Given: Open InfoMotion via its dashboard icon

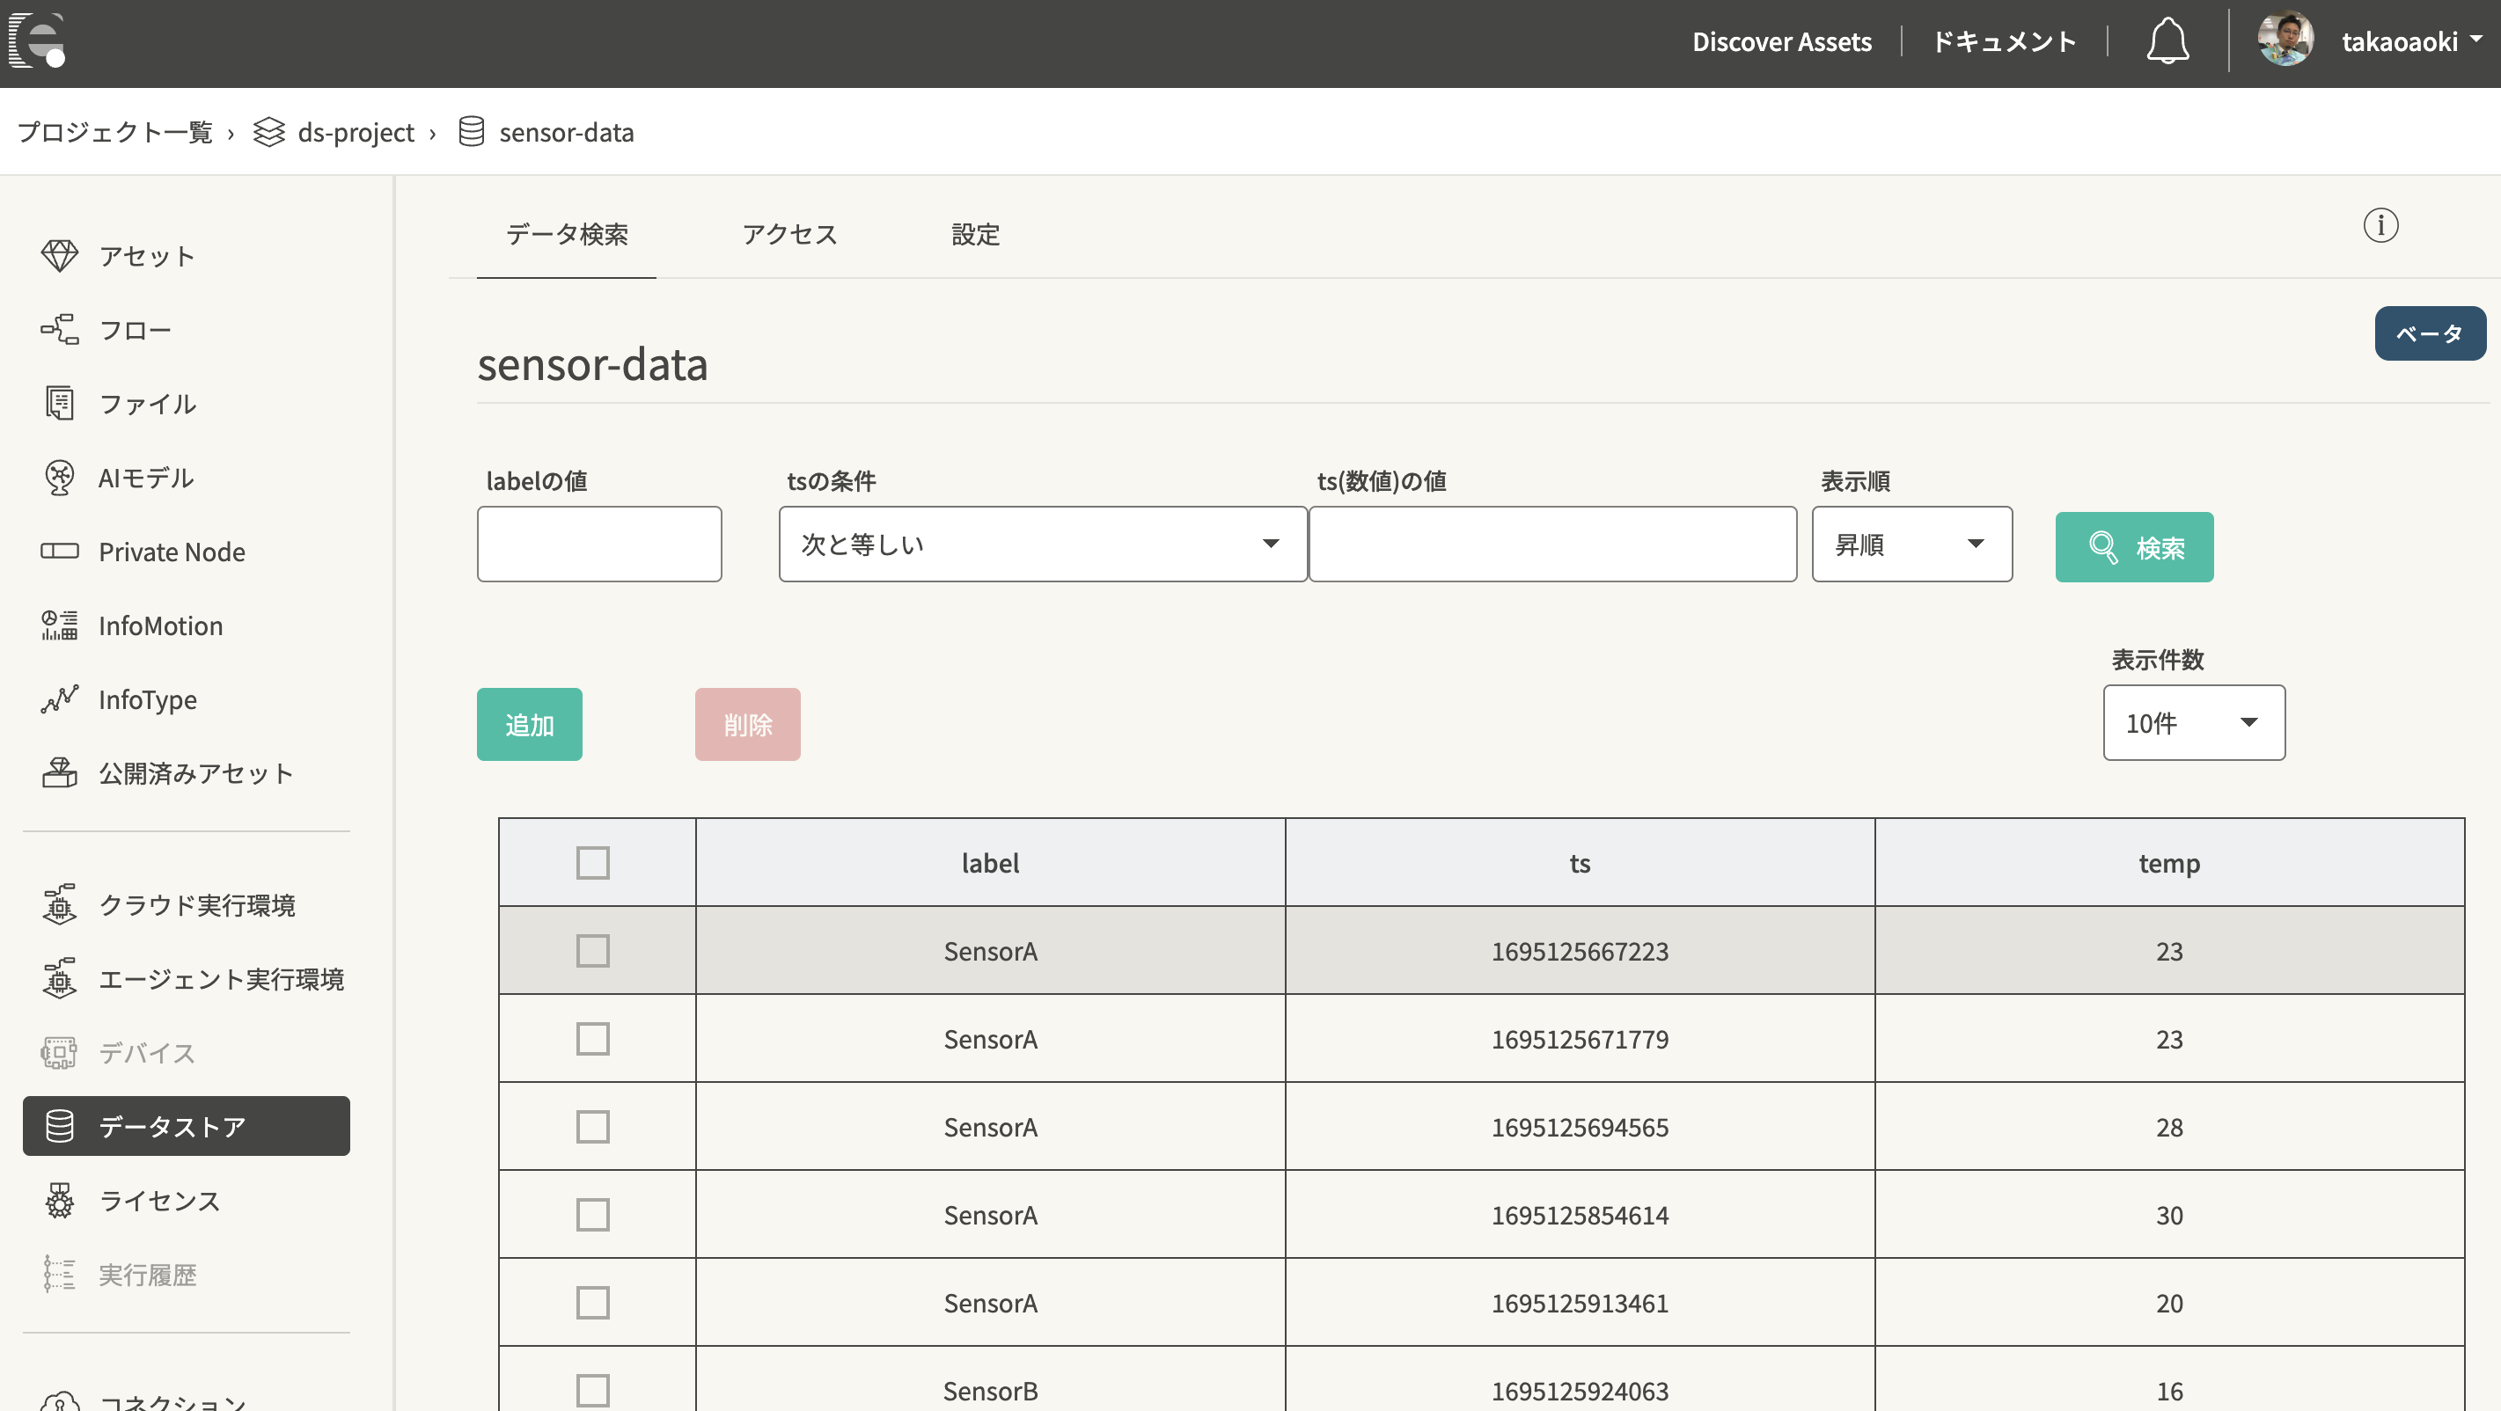Looking at the screenshot, I should [x=59, y=625].
